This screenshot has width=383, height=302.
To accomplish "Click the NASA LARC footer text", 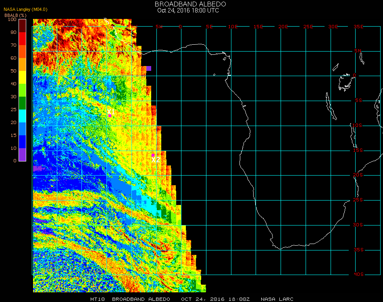I will pos(277,299).
